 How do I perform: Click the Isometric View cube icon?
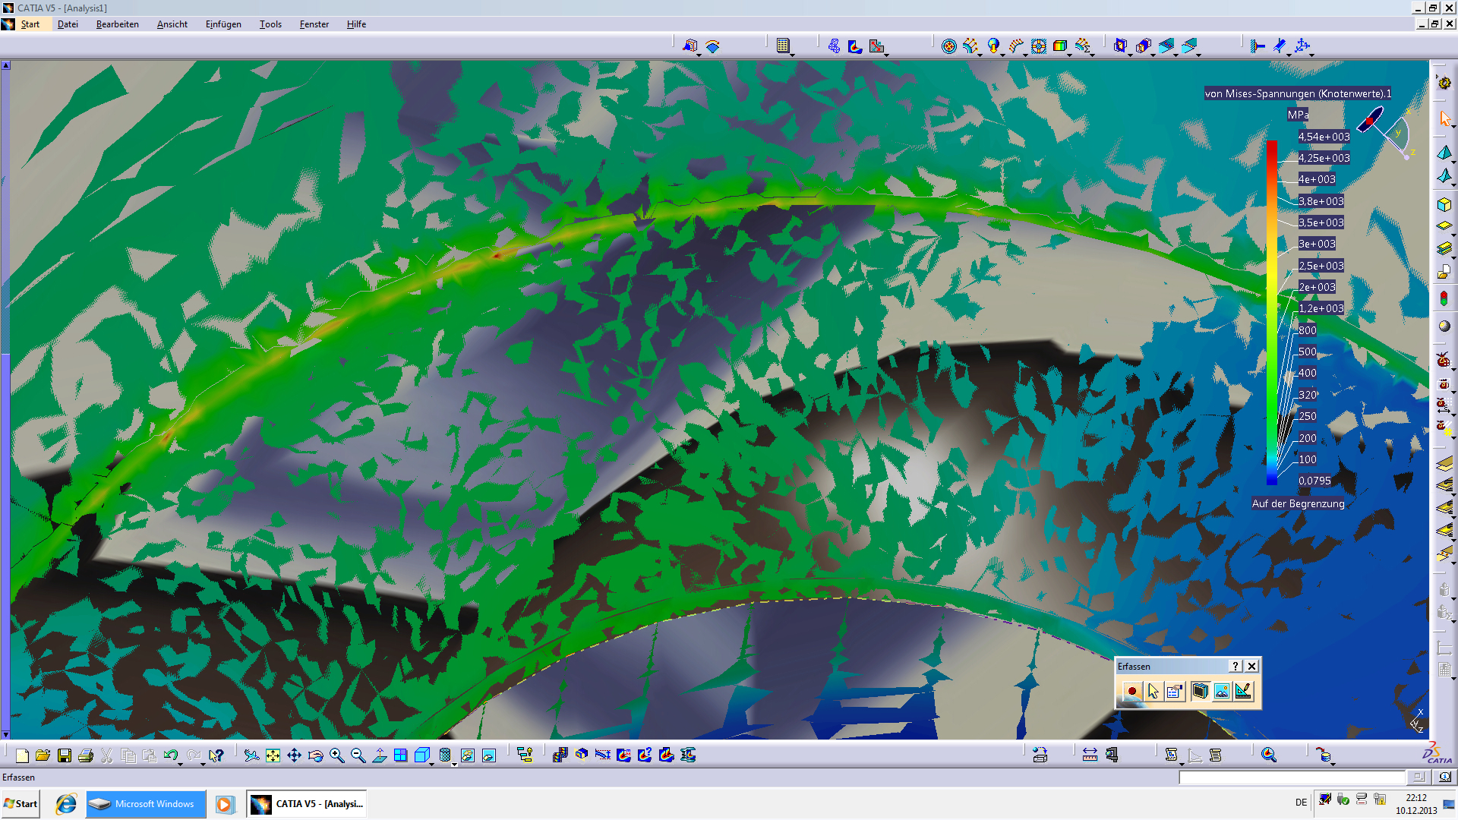click(x=421, y=755)
